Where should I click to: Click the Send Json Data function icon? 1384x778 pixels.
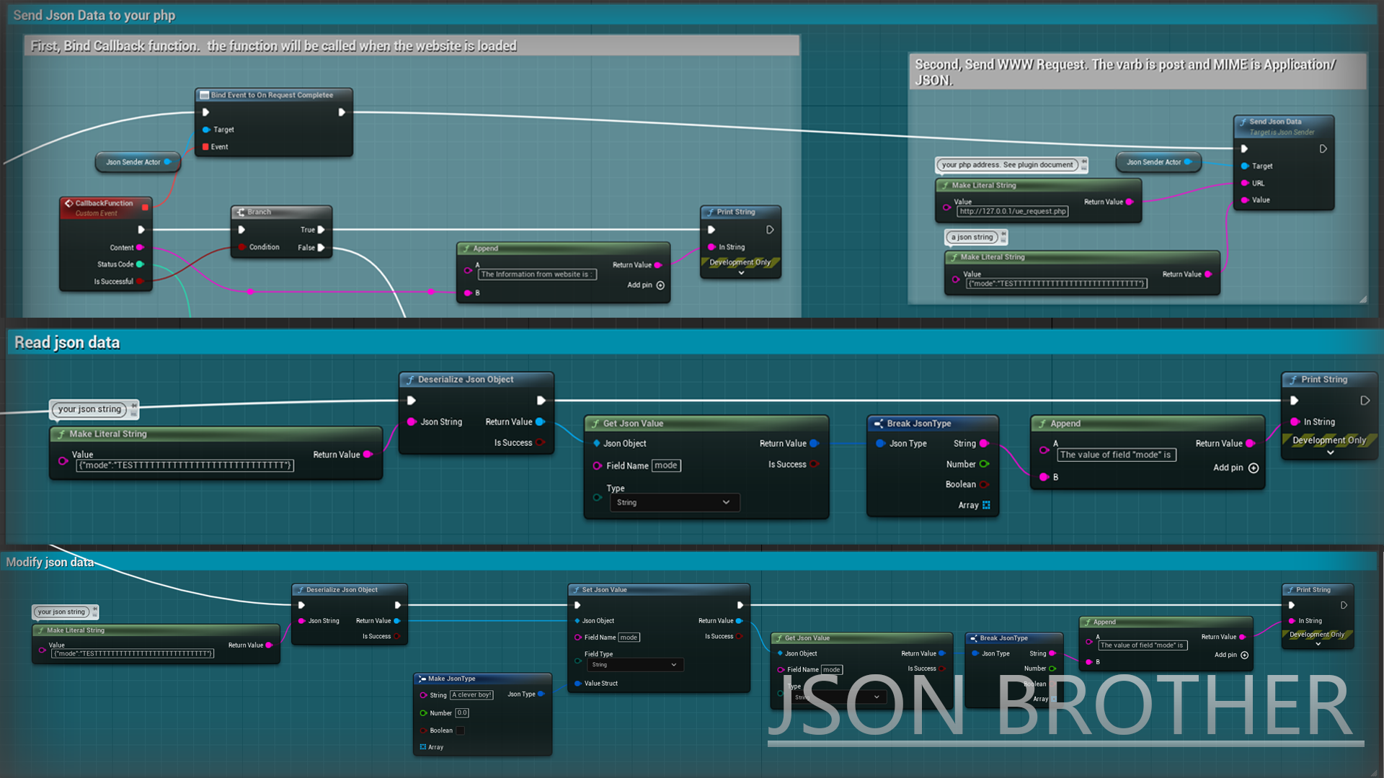click(1242, 121)
